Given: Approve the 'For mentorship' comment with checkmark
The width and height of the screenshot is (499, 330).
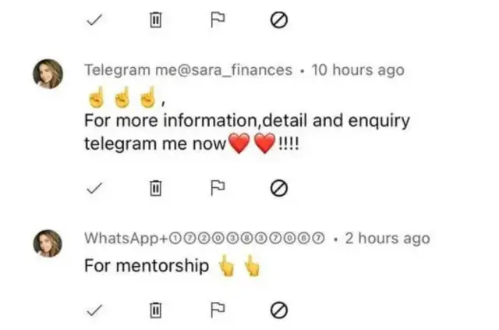Looking at the screenshot, I should pos(95,310).
